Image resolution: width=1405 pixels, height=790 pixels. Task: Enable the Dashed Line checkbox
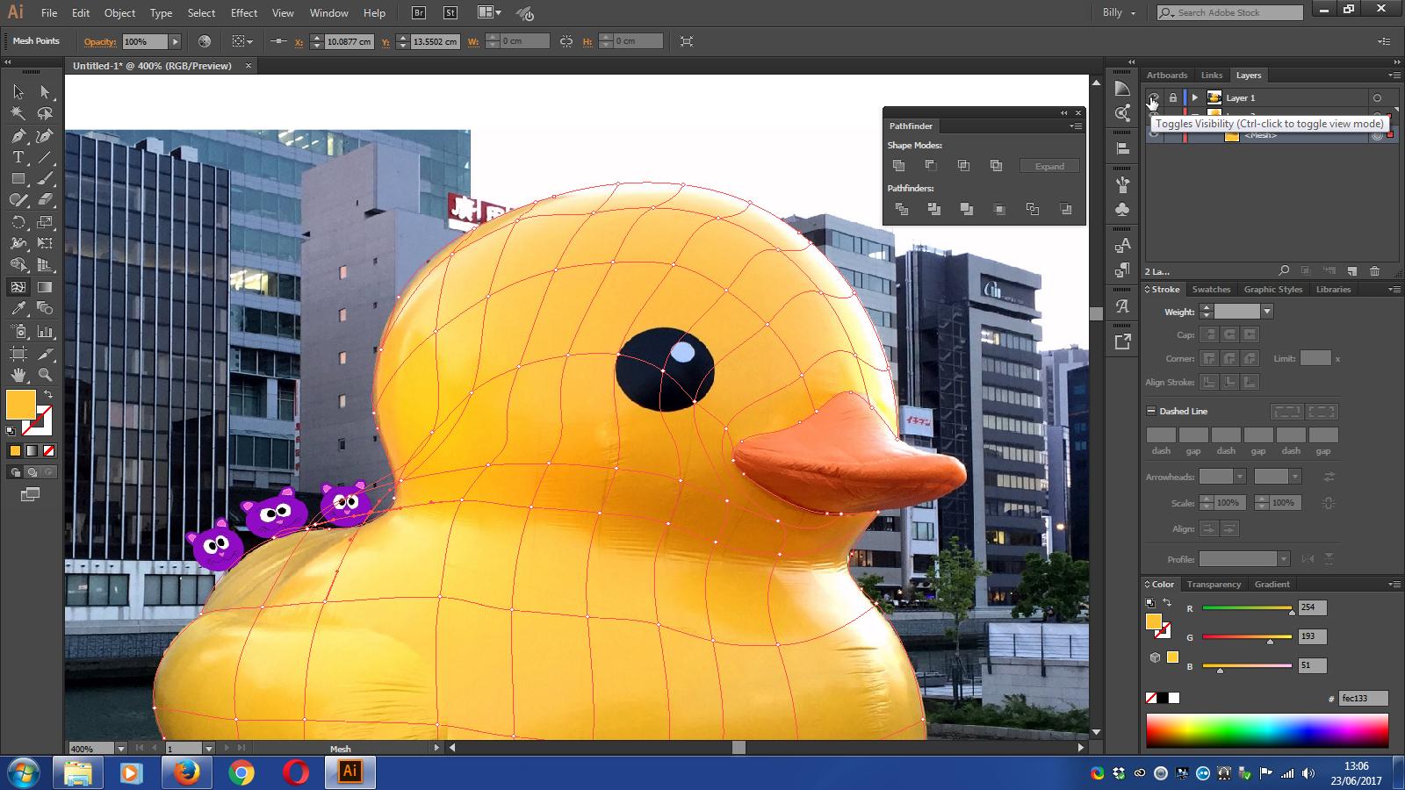tap(1151, 411)
